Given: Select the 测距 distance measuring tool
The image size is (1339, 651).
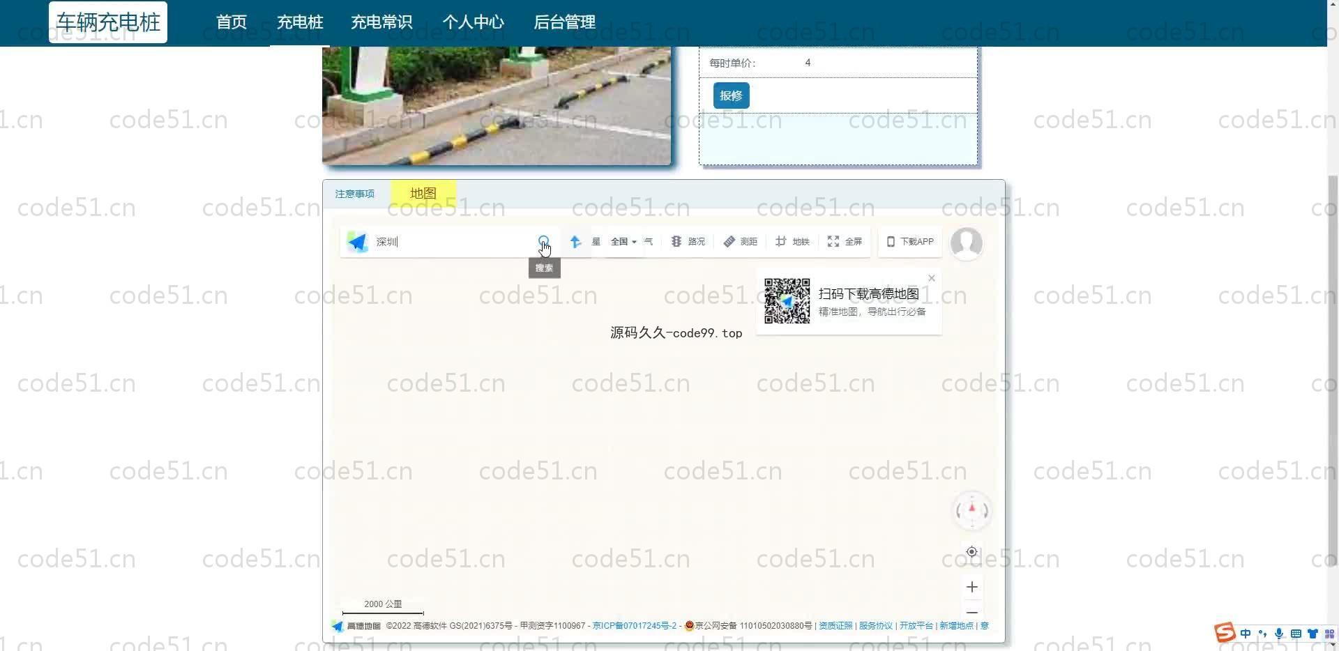Looking at the screenshot, I should [741, 241].
